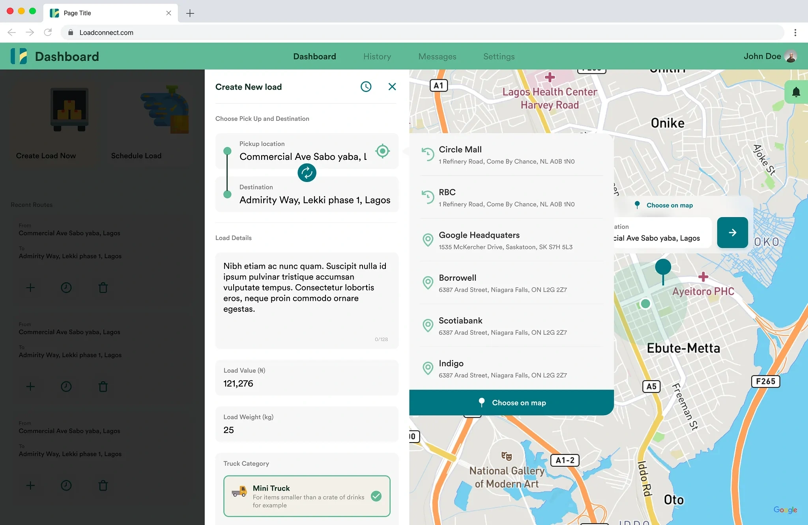This screenshot has width=808, height=525.
Task: Delete the first recent route with trash icon
Action: [103, 288]
